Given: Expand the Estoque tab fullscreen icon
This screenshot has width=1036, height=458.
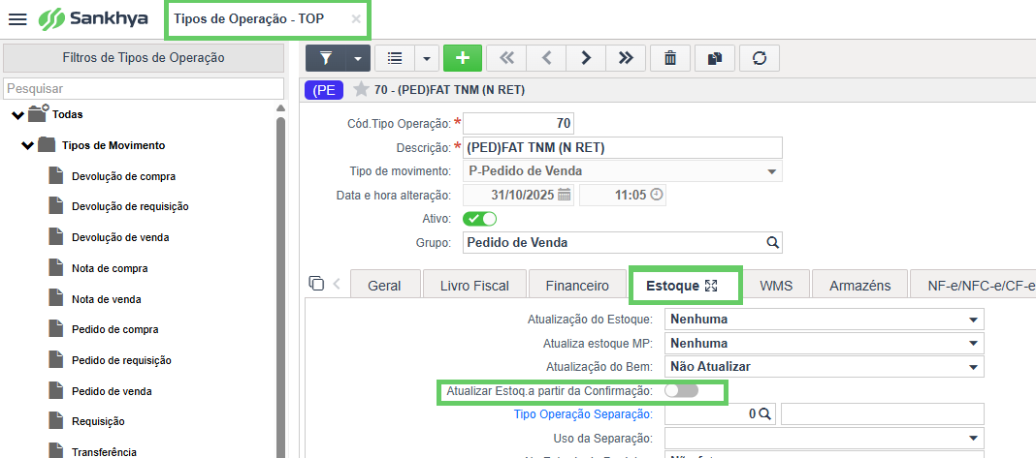Looking at the screenshot, I should click(x=711, y=286).
